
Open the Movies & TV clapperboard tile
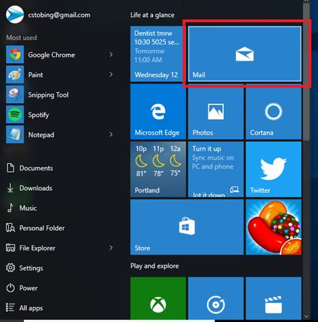273,298
